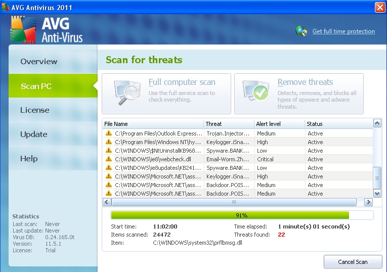Click the green checkmark monitor icon

(x=256, y=90)
